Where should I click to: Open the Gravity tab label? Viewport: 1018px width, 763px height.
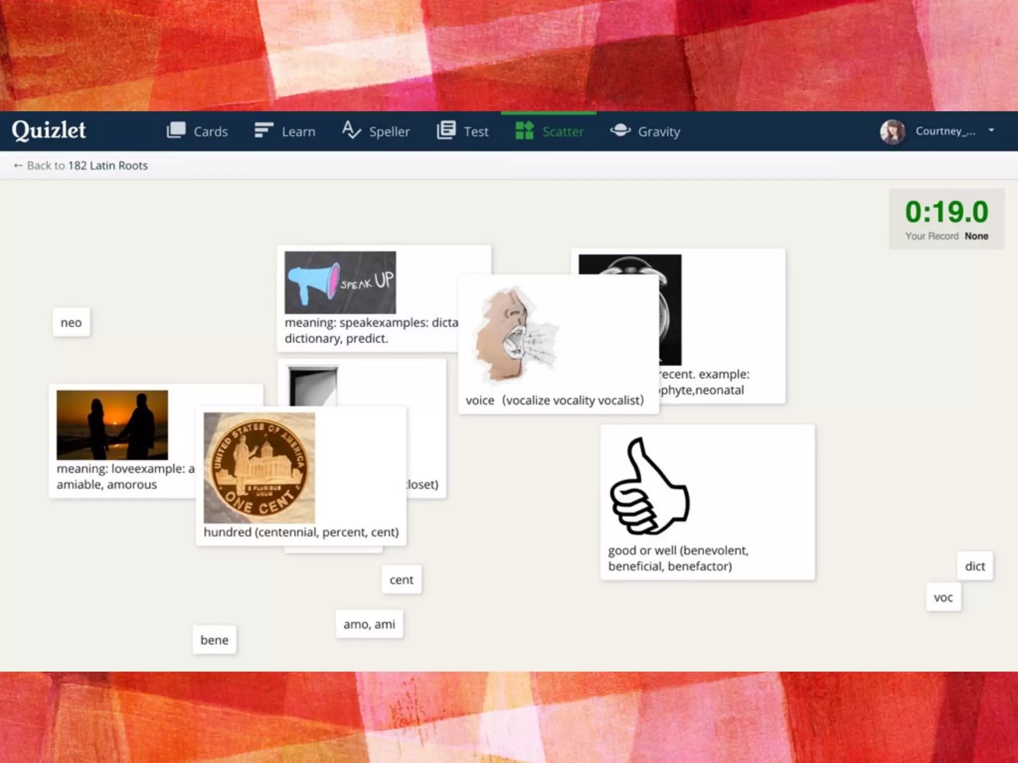pyautogui.click(x=659, y=132)
